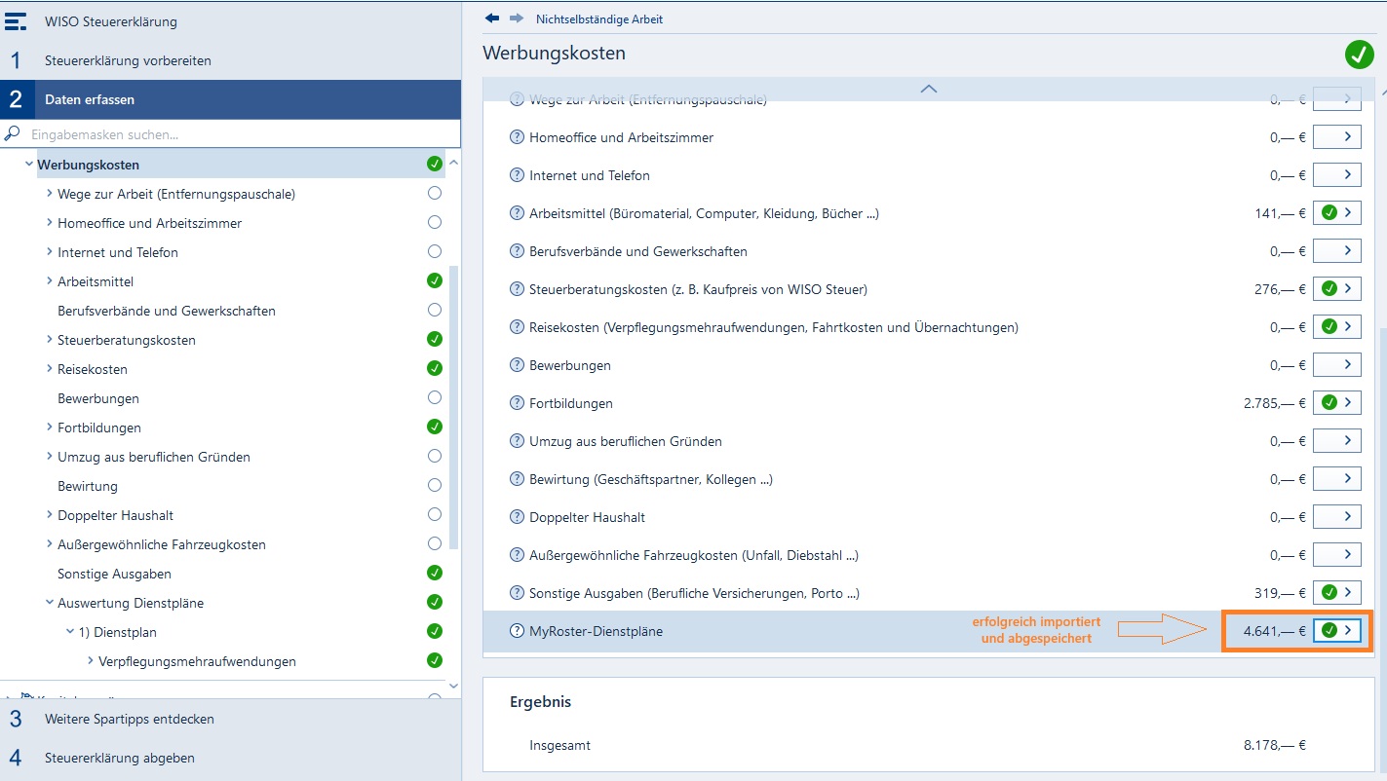Click the magnifier icon in the search field

tap(13, 133)
